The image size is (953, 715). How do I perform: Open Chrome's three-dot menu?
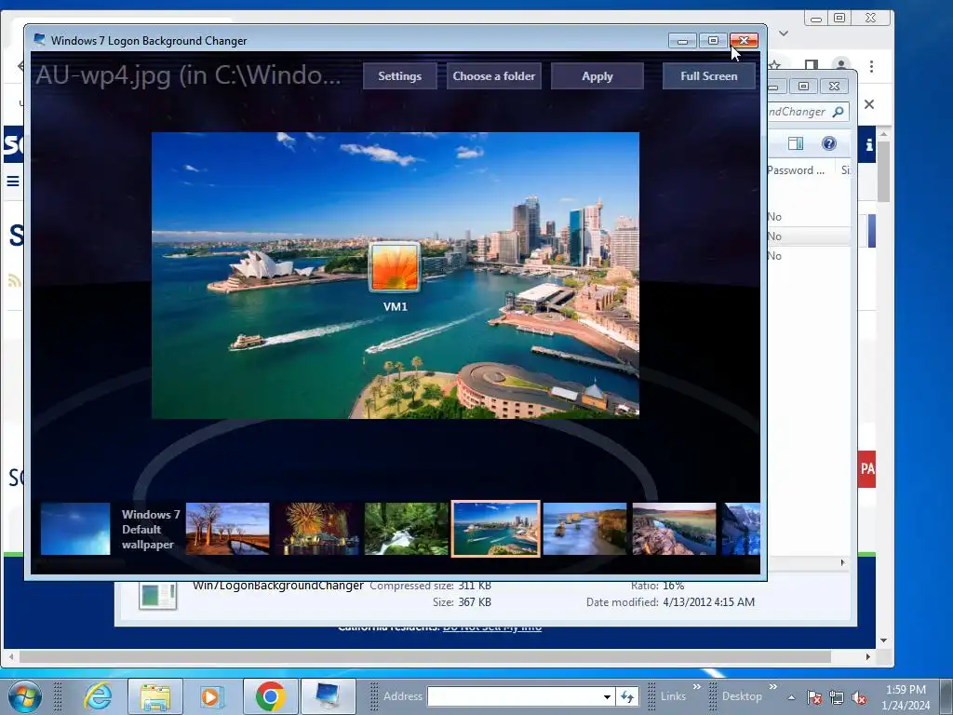[871, 66]
